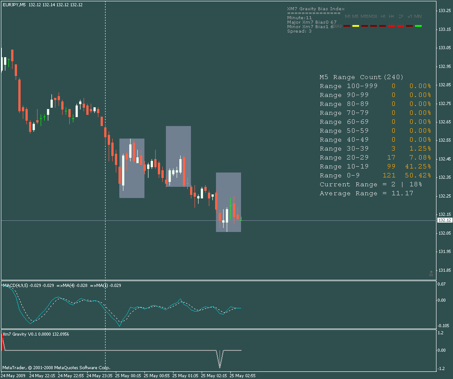The width and height of the screenshot is (453, 379).
Task: Click the 'Range 10-19' row label
Action: click(x=344, y=167)
